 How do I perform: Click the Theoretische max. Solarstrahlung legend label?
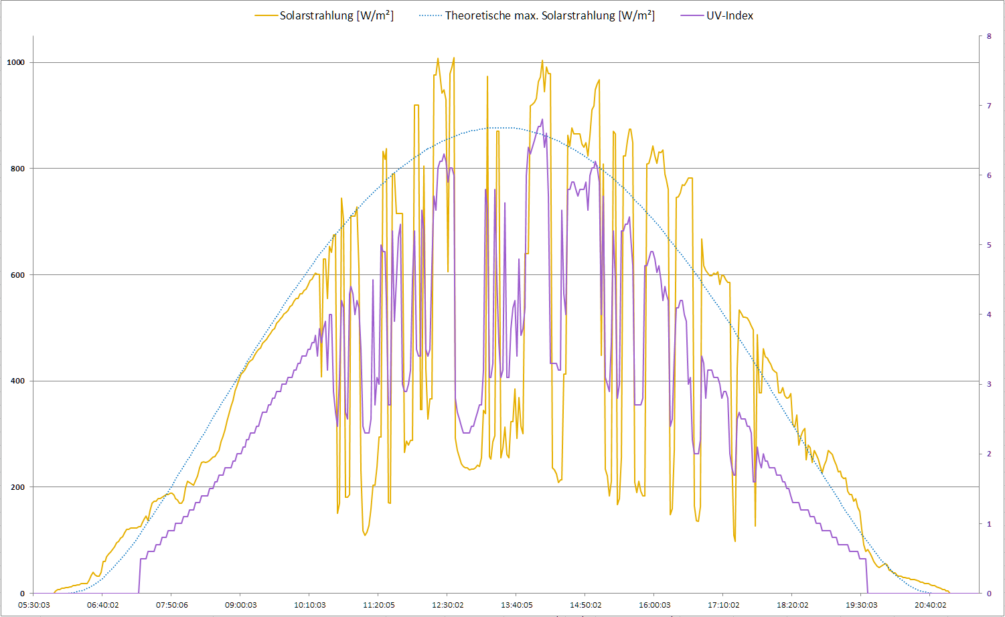pos(550,15)
